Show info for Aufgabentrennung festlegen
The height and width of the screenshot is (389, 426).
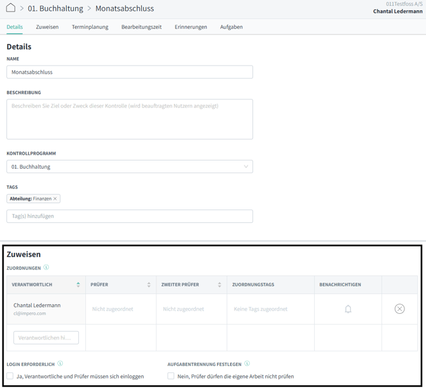(247, 364)
